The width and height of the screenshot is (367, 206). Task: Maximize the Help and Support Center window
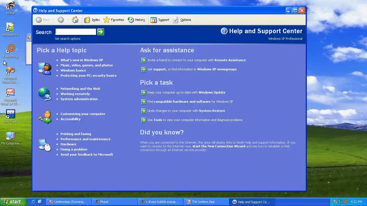(x=295, y=11)
